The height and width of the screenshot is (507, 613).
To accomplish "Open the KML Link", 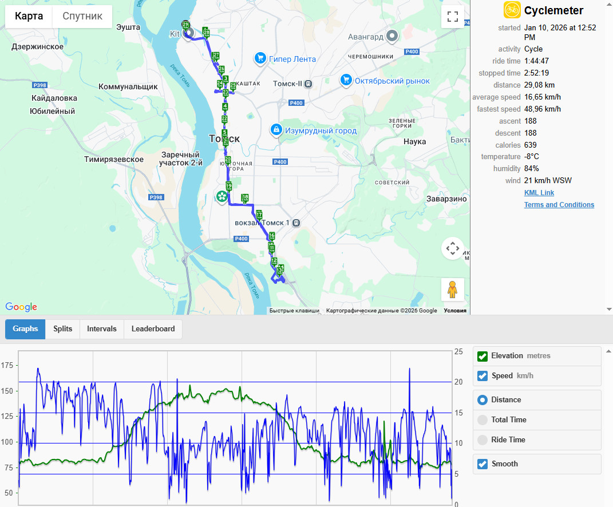I will (539, 193).
